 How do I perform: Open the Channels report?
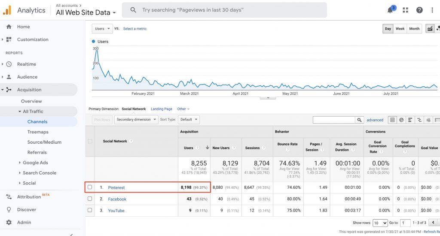pyautogui.click(x=37, y=121)
